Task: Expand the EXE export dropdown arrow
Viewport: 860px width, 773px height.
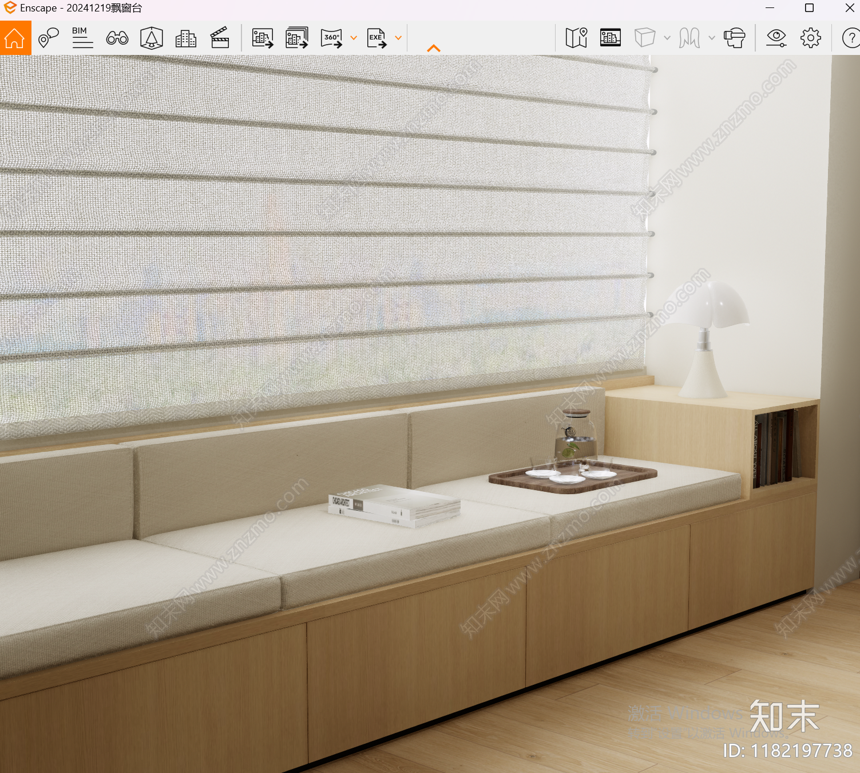Action: click(x=398, y=38)
